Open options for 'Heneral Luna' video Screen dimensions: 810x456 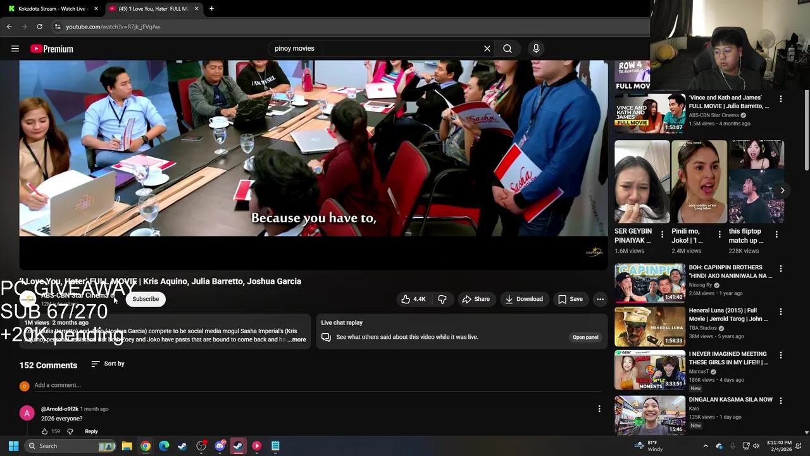(781, 312)
